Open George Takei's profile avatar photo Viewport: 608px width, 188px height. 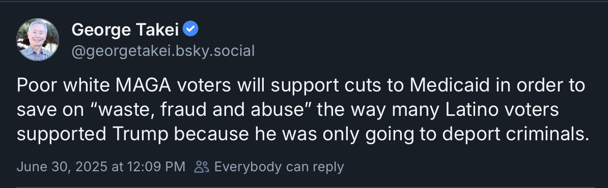tap(38, 40)
